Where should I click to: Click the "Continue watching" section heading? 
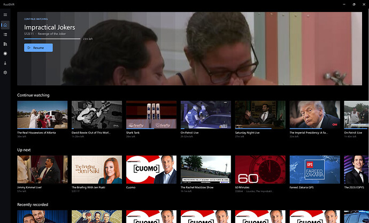pos(33,95)
